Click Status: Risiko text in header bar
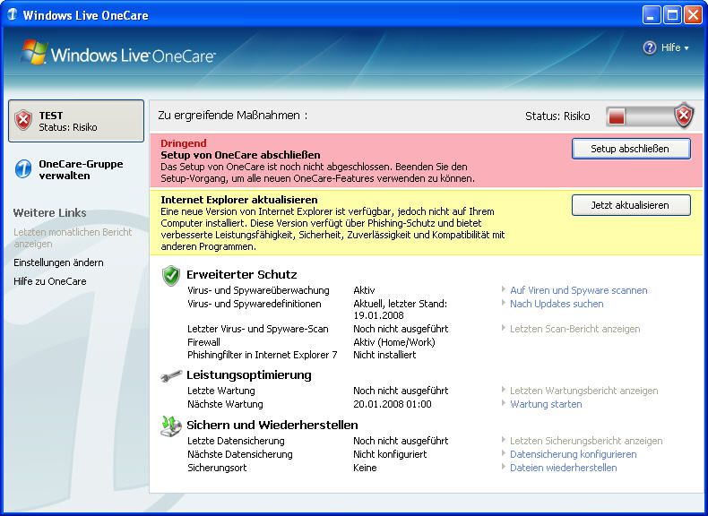The image size is (708, 516). [557, 116]
